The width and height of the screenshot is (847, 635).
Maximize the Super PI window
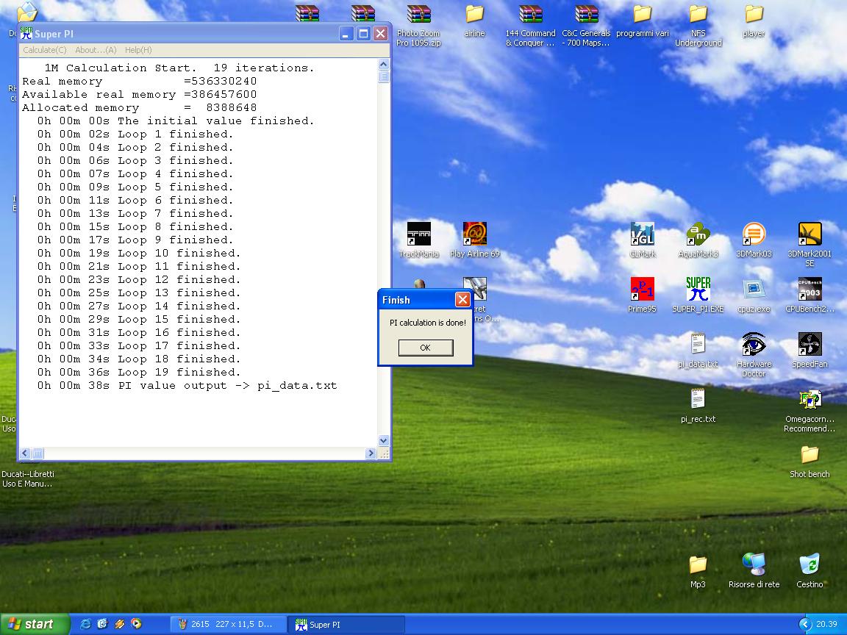pyautogui.click(x=363, y=34)
